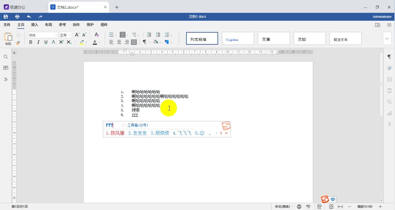Open the font color picker

point(99,43)
